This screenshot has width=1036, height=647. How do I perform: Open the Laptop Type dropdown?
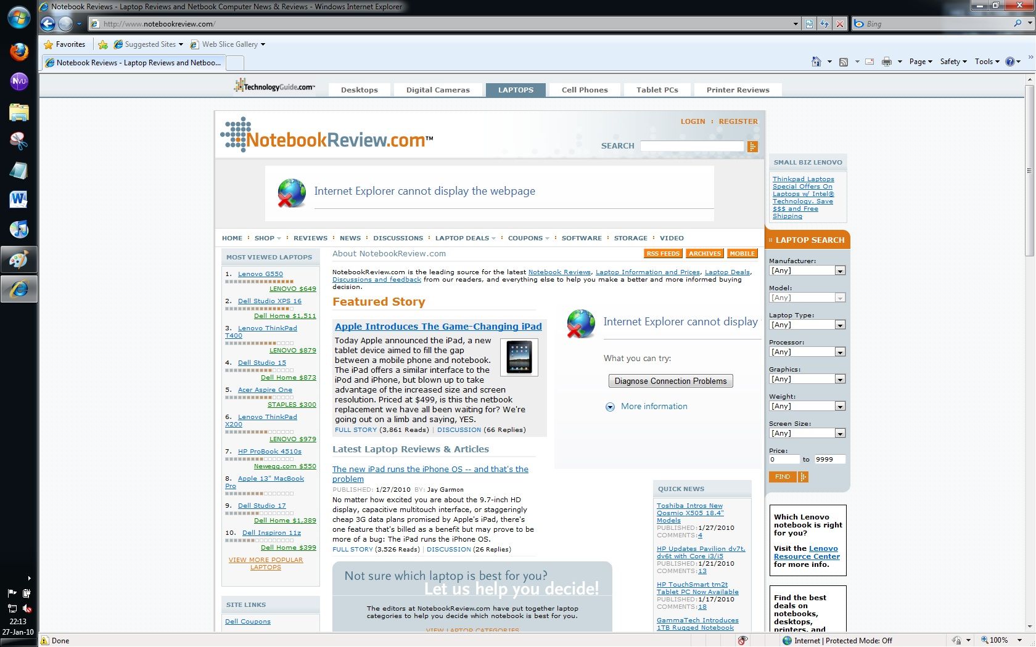807,325
